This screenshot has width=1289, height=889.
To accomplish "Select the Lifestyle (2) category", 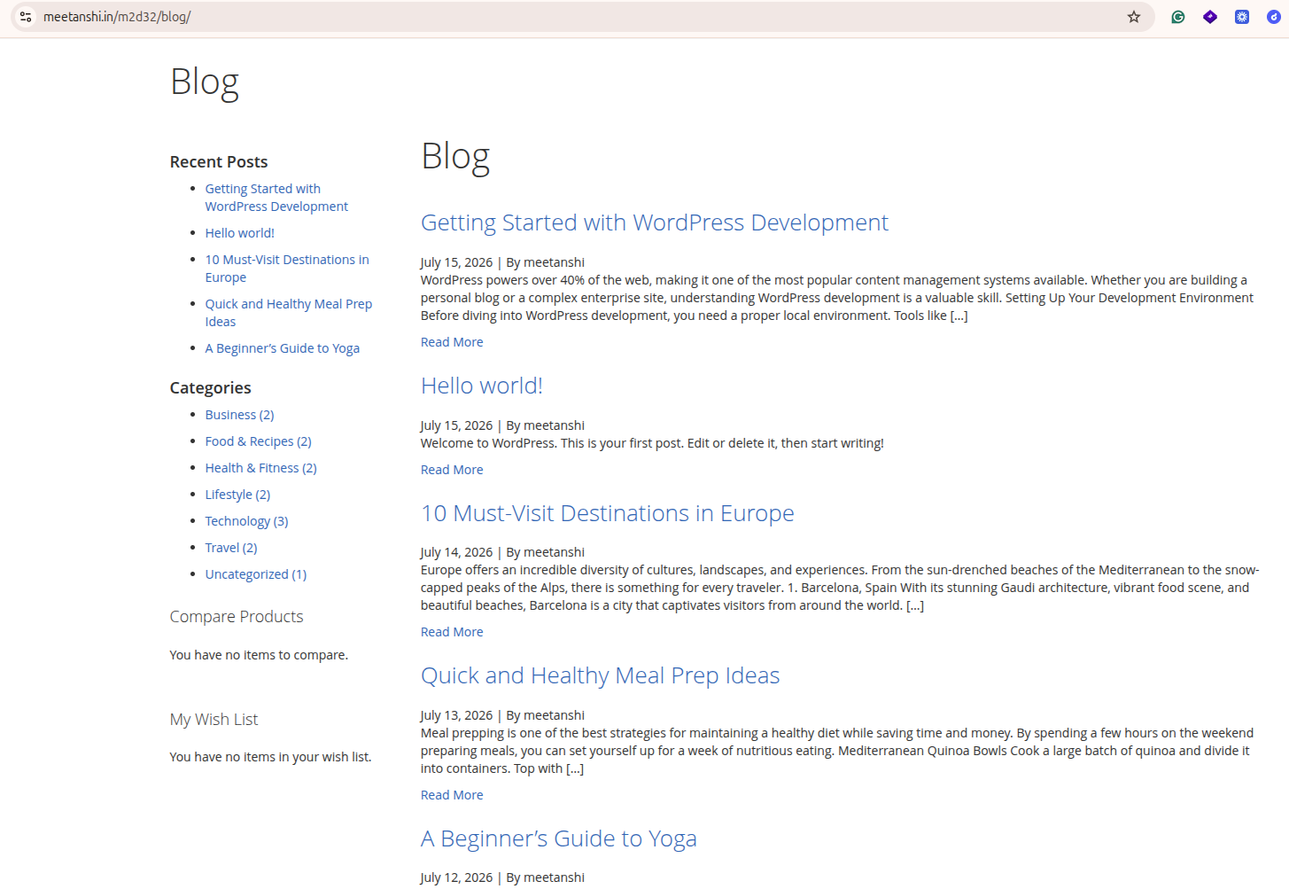I will tap(238, 495).
